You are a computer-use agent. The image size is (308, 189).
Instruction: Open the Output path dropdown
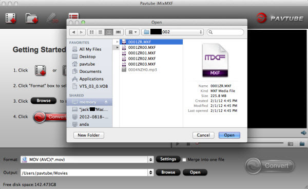tap(150, 173)
